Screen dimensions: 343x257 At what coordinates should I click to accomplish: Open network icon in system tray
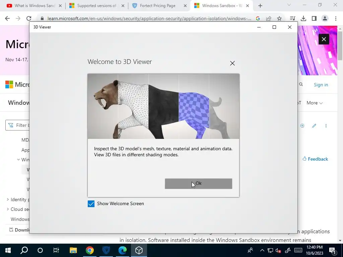point(270,250)
